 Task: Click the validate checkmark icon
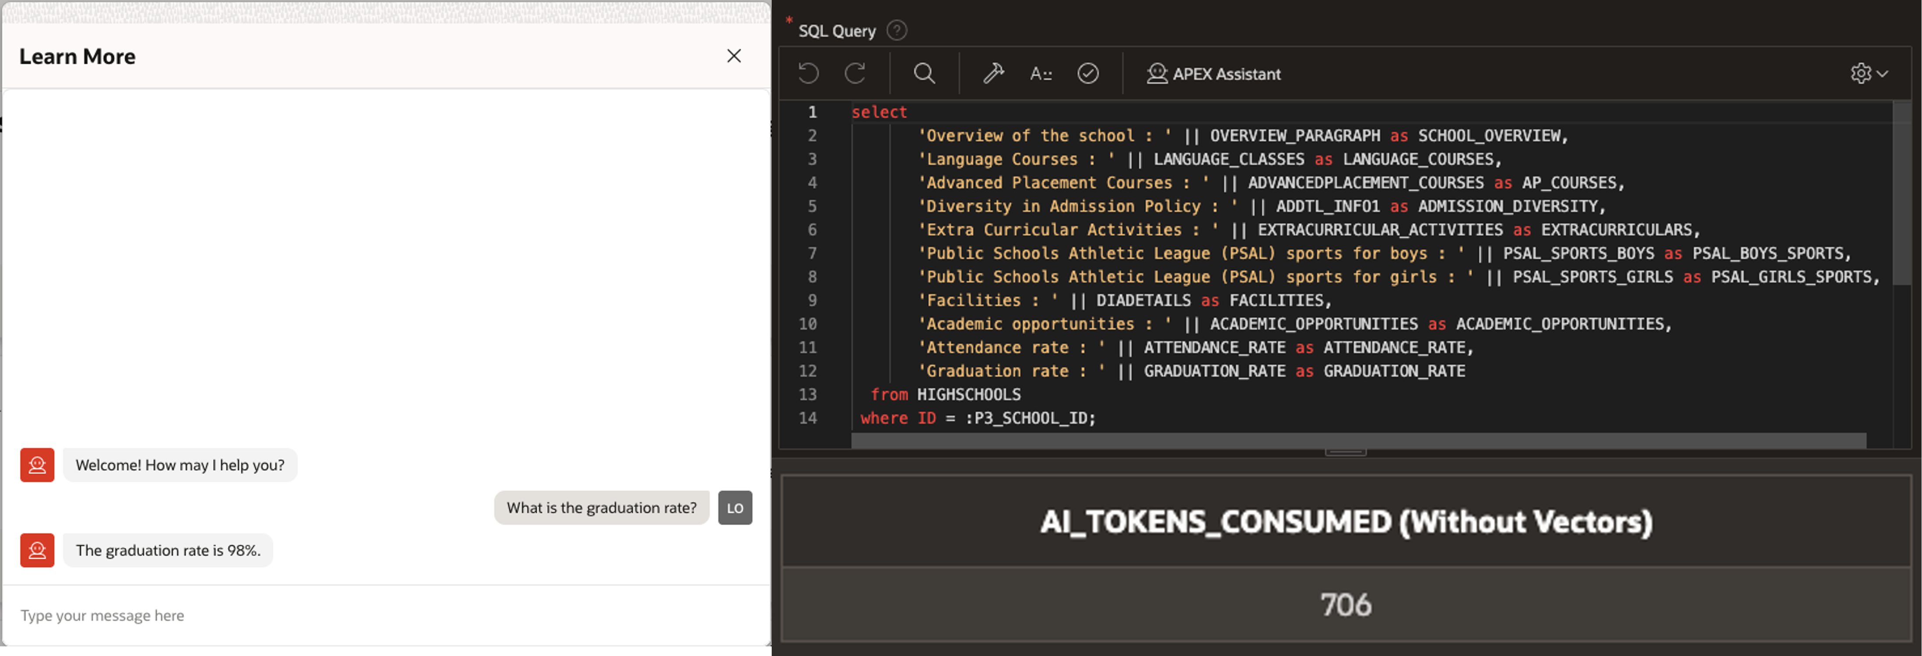coord(1088,73)
